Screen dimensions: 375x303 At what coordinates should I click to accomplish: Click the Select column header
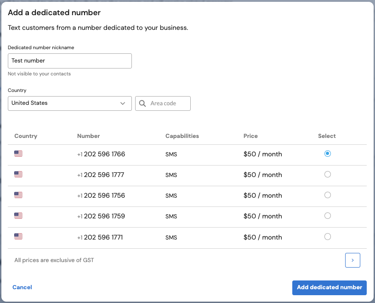(x=327, y=136)
